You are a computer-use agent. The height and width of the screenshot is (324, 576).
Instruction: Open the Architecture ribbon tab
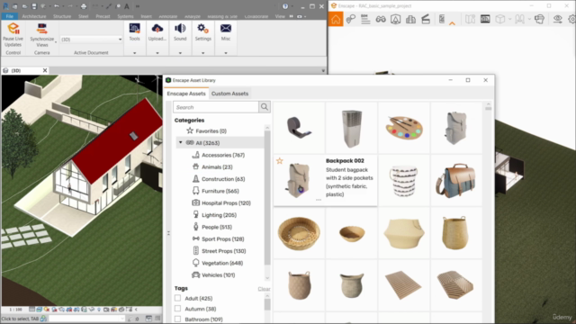[x=34, y=16]
